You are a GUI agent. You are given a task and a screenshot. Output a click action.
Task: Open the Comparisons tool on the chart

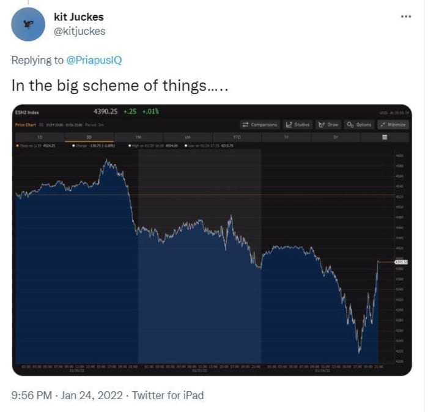click(260, 125)
